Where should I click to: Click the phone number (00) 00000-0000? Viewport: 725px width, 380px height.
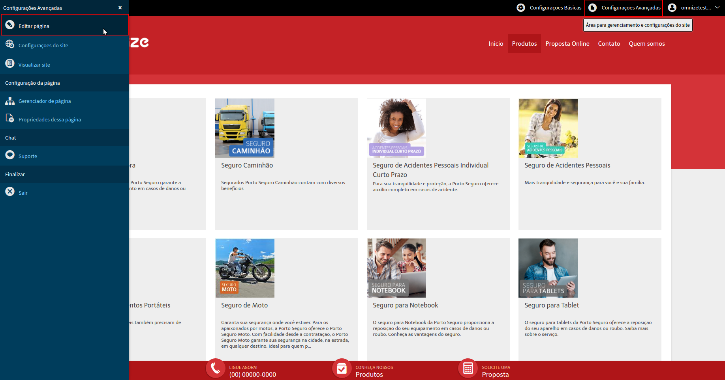253,374
